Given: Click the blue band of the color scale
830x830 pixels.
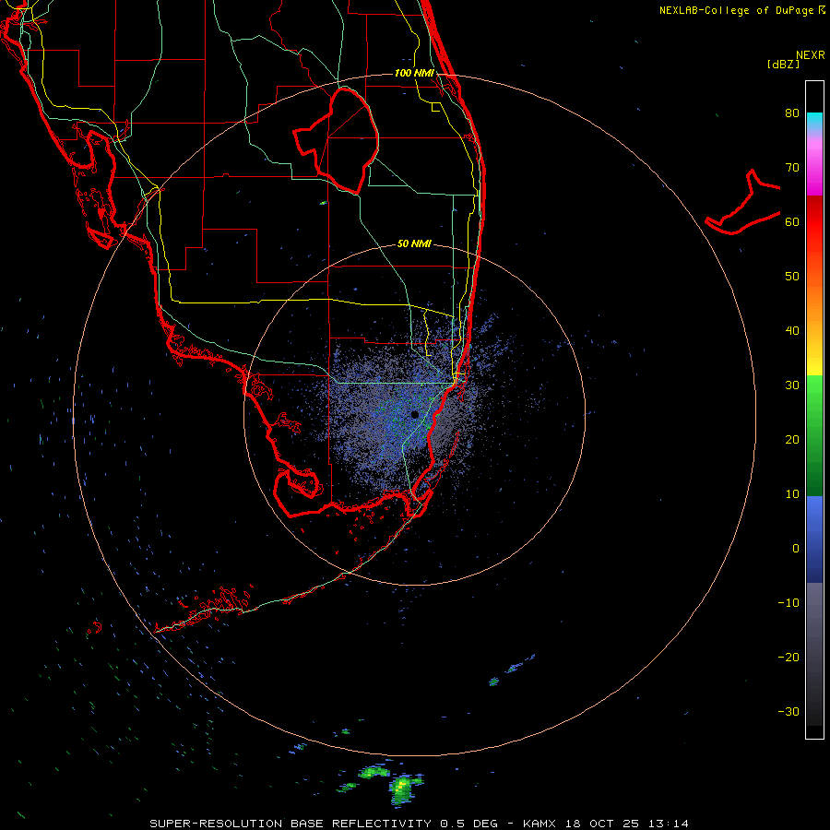Looking at the screenshot, I should pyautogui.click(x=814, y=539).
